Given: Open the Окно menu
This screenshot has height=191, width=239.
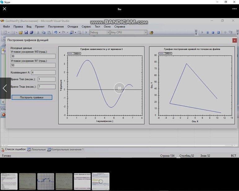Looking at the screenshot, I should tap(107, 27).
